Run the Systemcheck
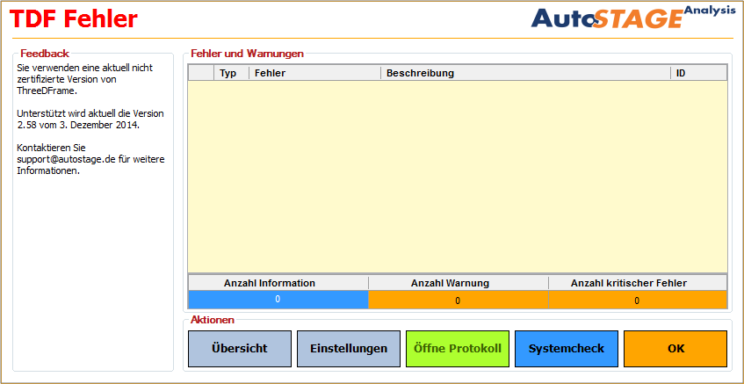 [x=566, y=349]
